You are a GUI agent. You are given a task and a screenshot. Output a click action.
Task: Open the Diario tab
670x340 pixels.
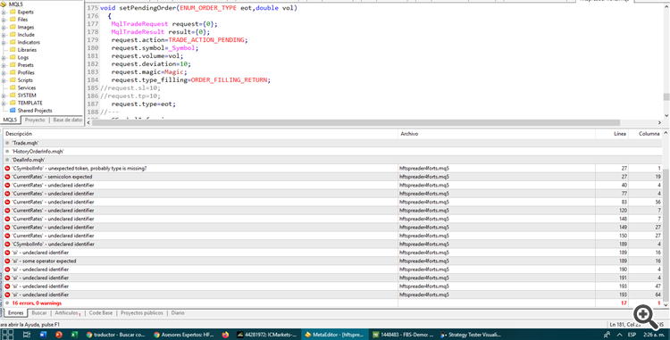178,313
